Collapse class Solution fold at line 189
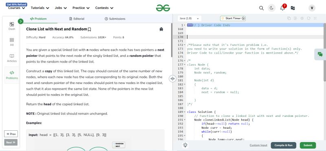This screenshot has width=326, height=151. [x=185, y=112]
